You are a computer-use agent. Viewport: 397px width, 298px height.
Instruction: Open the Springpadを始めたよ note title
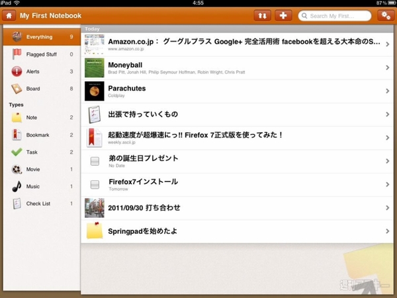point(142,231)
